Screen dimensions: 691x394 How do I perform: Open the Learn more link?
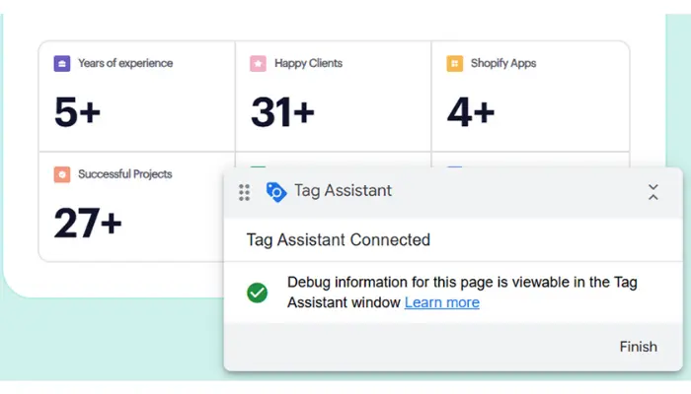point(442,302)
